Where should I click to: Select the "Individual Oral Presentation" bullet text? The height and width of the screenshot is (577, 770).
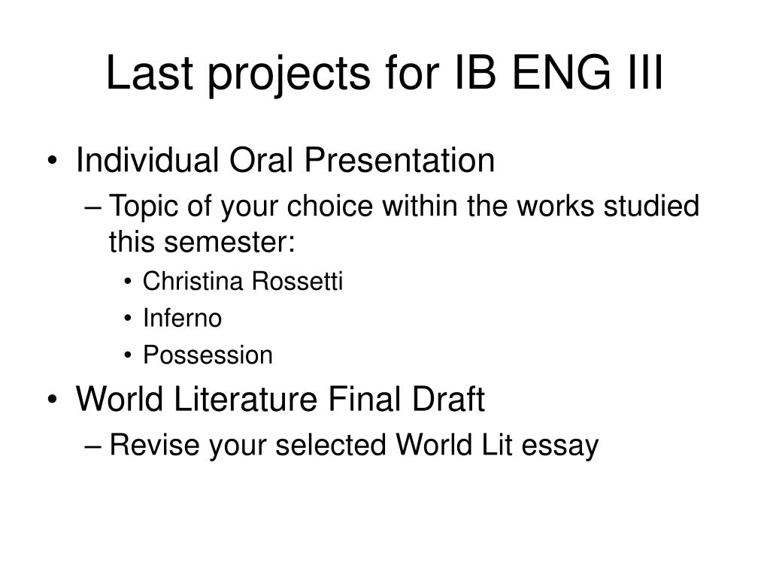point(285,160)
